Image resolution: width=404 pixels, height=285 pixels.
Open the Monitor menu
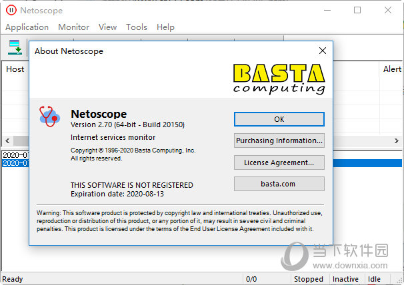pyautogui.click(x=74, y=27)
